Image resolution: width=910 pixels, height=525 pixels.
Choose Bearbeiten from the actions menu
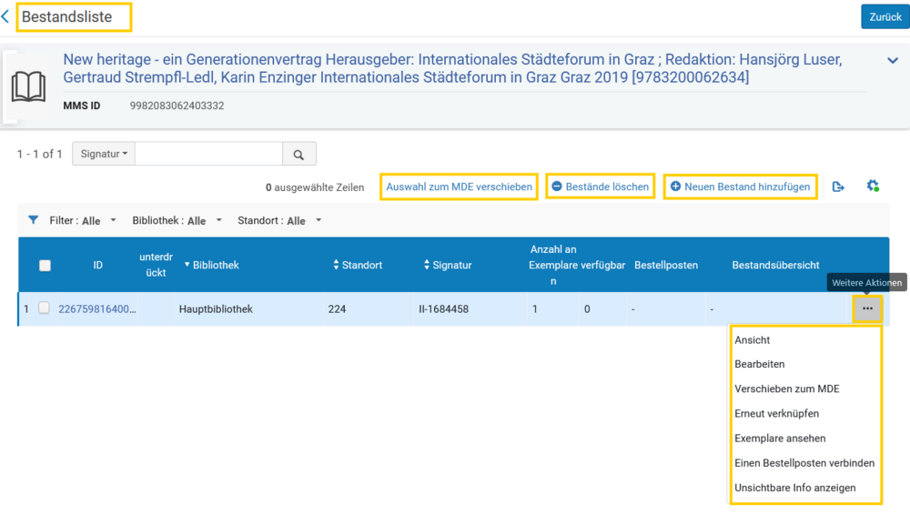click(759, 364)
